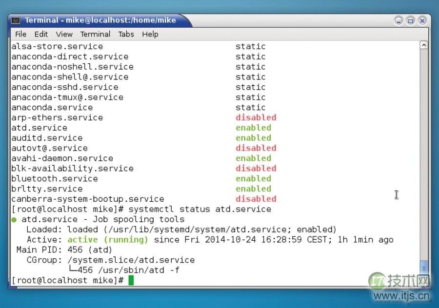Click the Main PID: 456 line
Screen dimensions: 439x308
pyautogui.click(x=64, y=250)
